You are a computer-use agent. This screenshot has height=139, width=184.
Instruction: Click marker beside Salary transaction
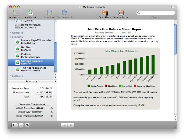[x=52, y=112]
